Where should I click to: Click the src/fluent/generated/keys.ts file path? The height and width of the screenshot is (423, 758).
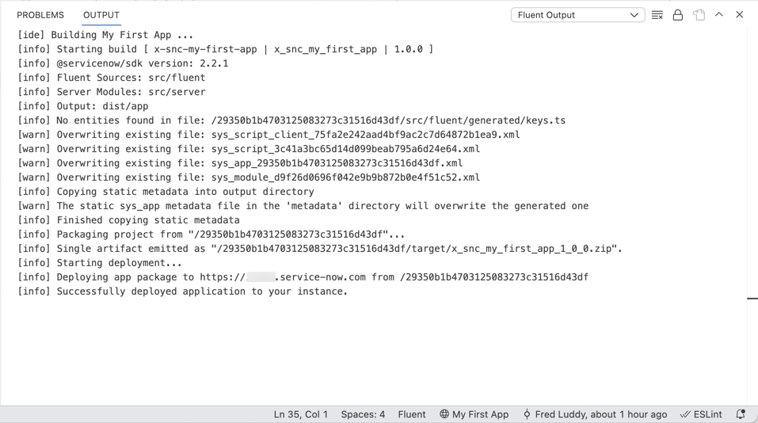point(388,120)
